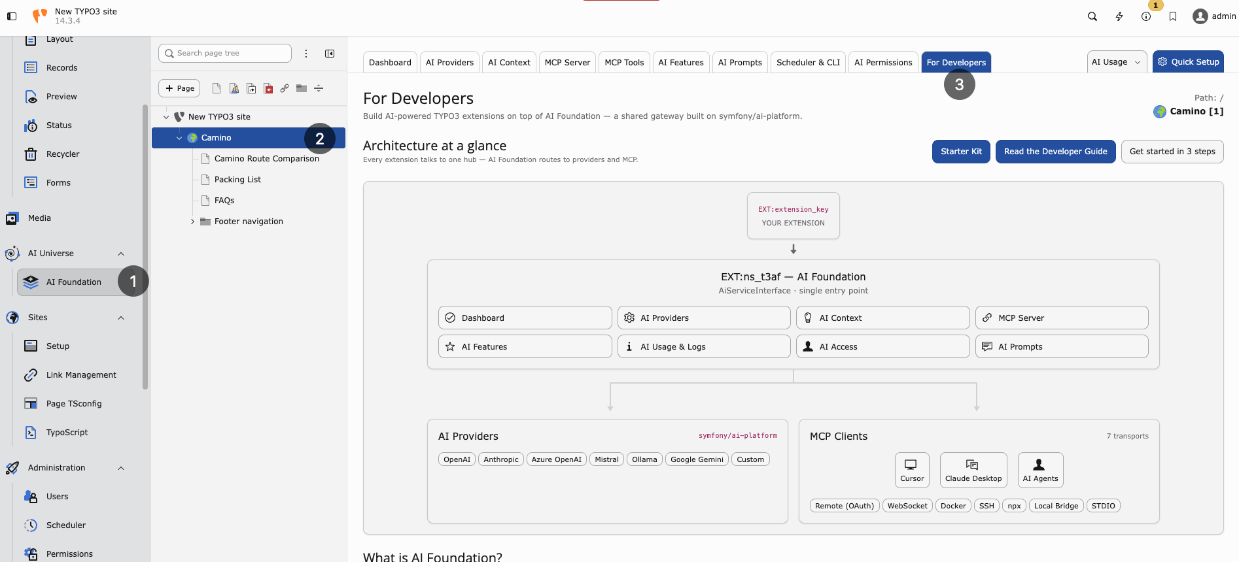Collapse the New TYPO3 site tree node

pos(166,117)
